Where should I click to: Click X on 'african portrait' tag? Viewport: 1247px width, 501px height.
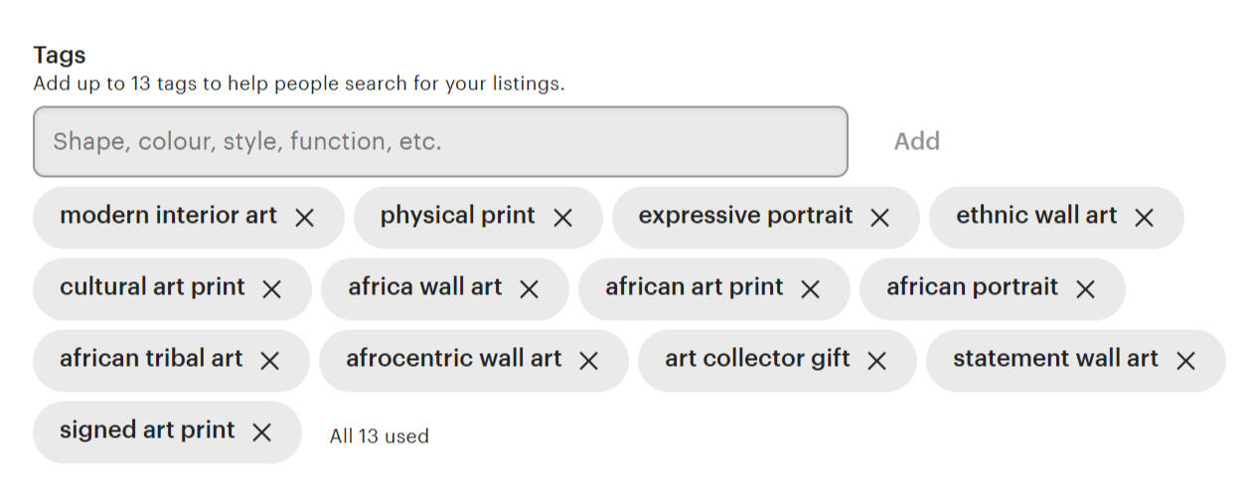coord(1085,289)
